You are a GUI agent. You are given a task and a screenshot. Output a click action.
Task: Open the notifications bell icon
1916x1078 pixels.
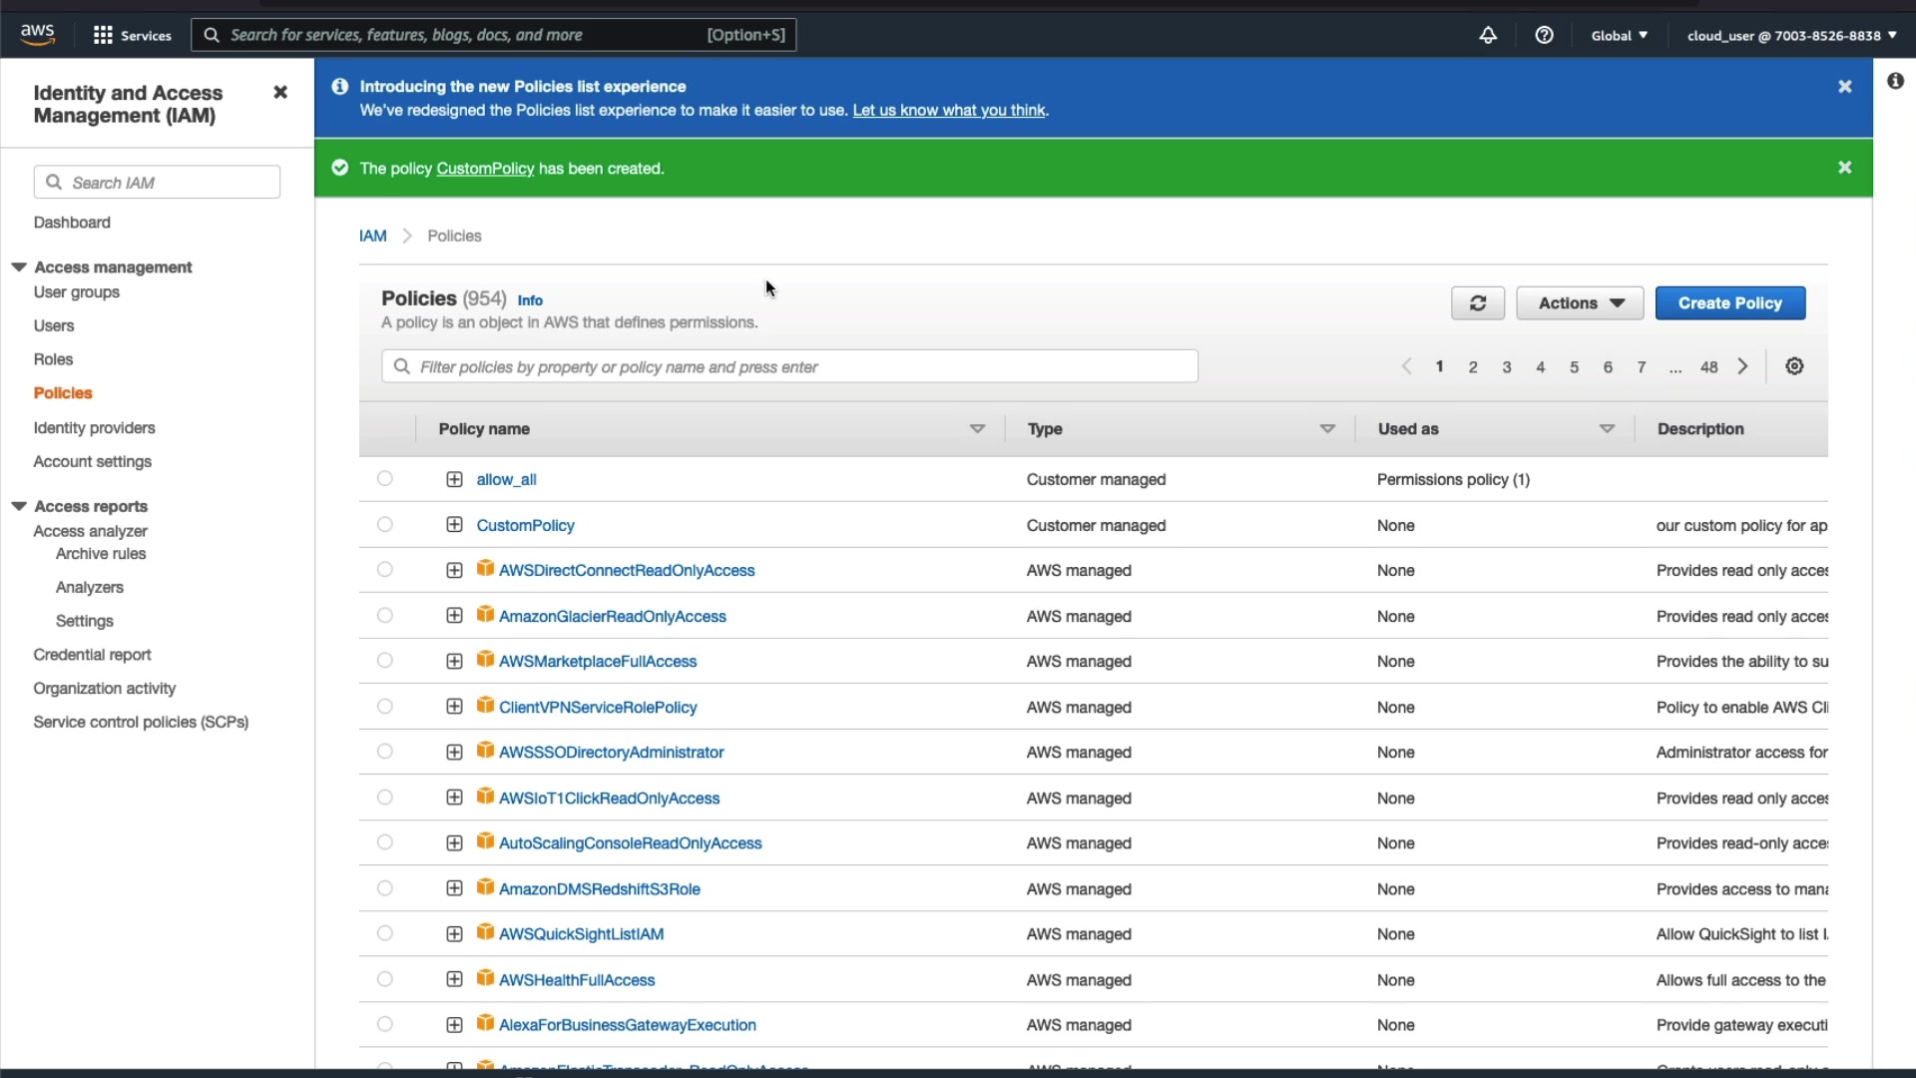click(x=1487, y=35)
